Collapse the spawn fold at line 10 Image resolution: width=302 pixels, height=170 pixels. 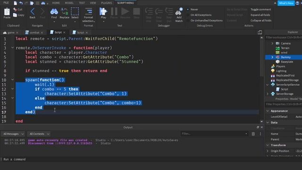(x=13, y=80)
